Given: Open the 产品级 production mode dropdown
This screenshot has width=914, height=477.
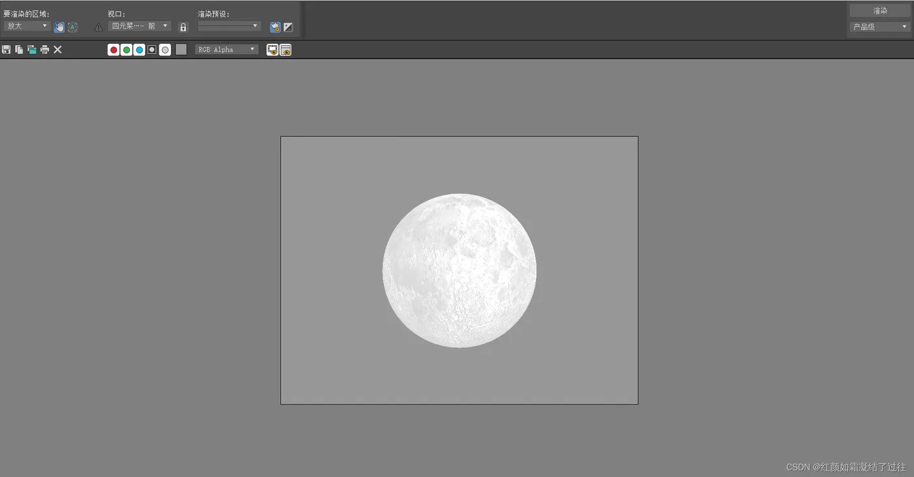Looking at the screenshot, I should point(880,27).
